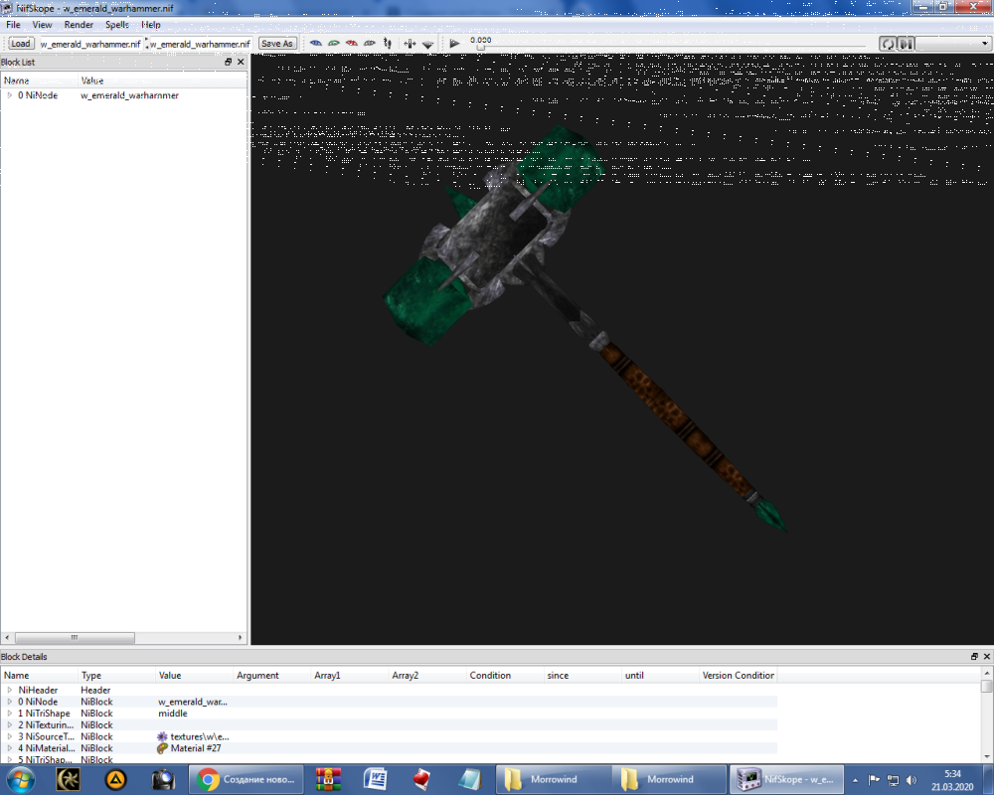Select 'Material #27' value text

point(196,748)
